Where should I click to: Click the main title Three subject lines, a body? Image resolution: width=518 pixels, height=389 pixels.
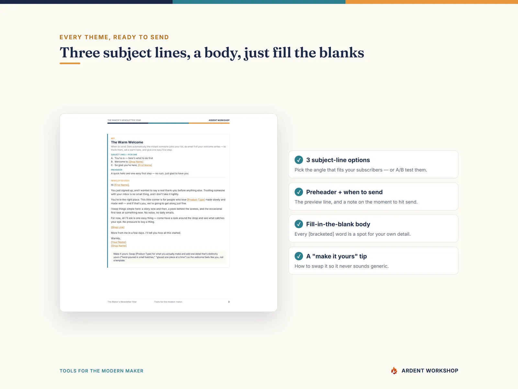tap(212, 53)
